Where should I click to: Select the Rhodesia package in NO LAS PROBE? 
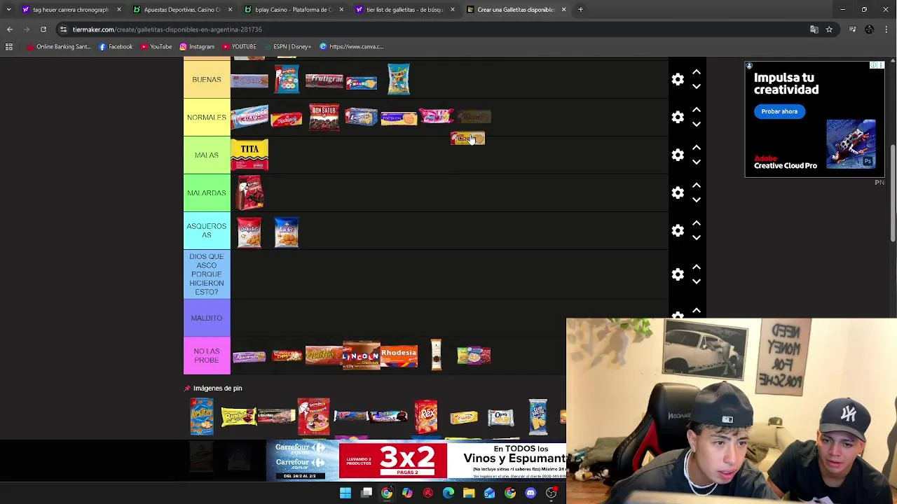[x=399, y=356]
